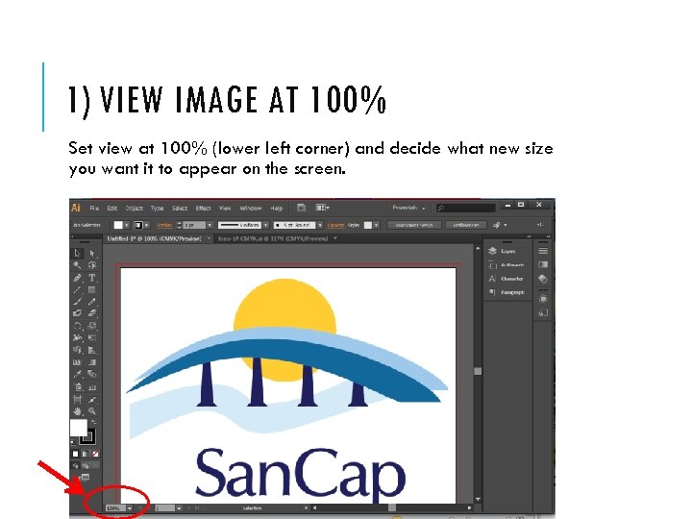
Task: Open the control bar fill color dropdown
Action: [126, 225]
